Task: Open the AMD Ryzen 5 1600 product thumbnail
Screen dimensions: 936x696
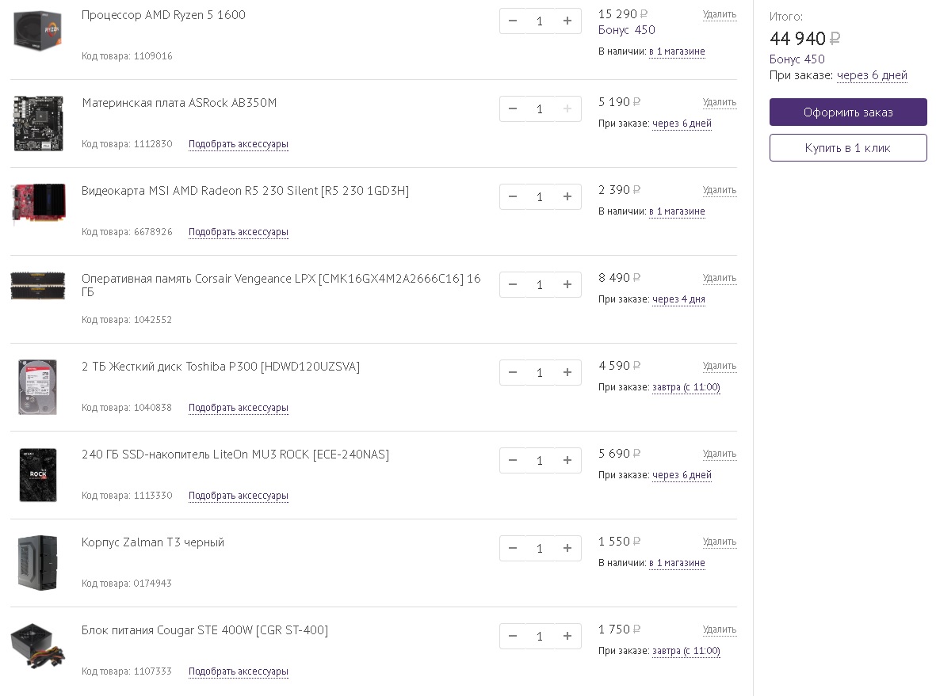Action: click(37, 31)
